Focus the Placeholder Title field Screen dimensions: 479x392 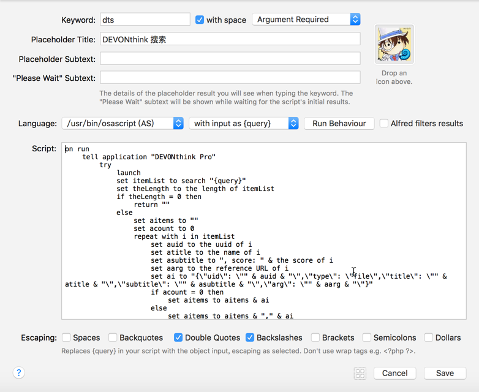[x=230, y=39]
